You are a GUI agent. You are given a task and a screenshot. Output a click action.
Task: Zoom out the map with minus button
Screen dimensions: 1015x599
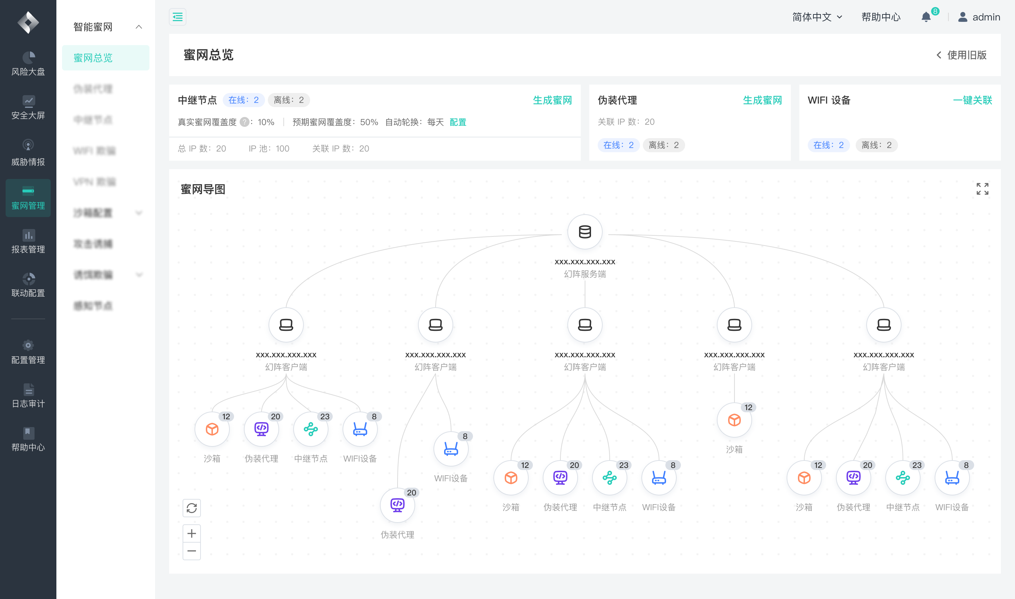point(192,551)
